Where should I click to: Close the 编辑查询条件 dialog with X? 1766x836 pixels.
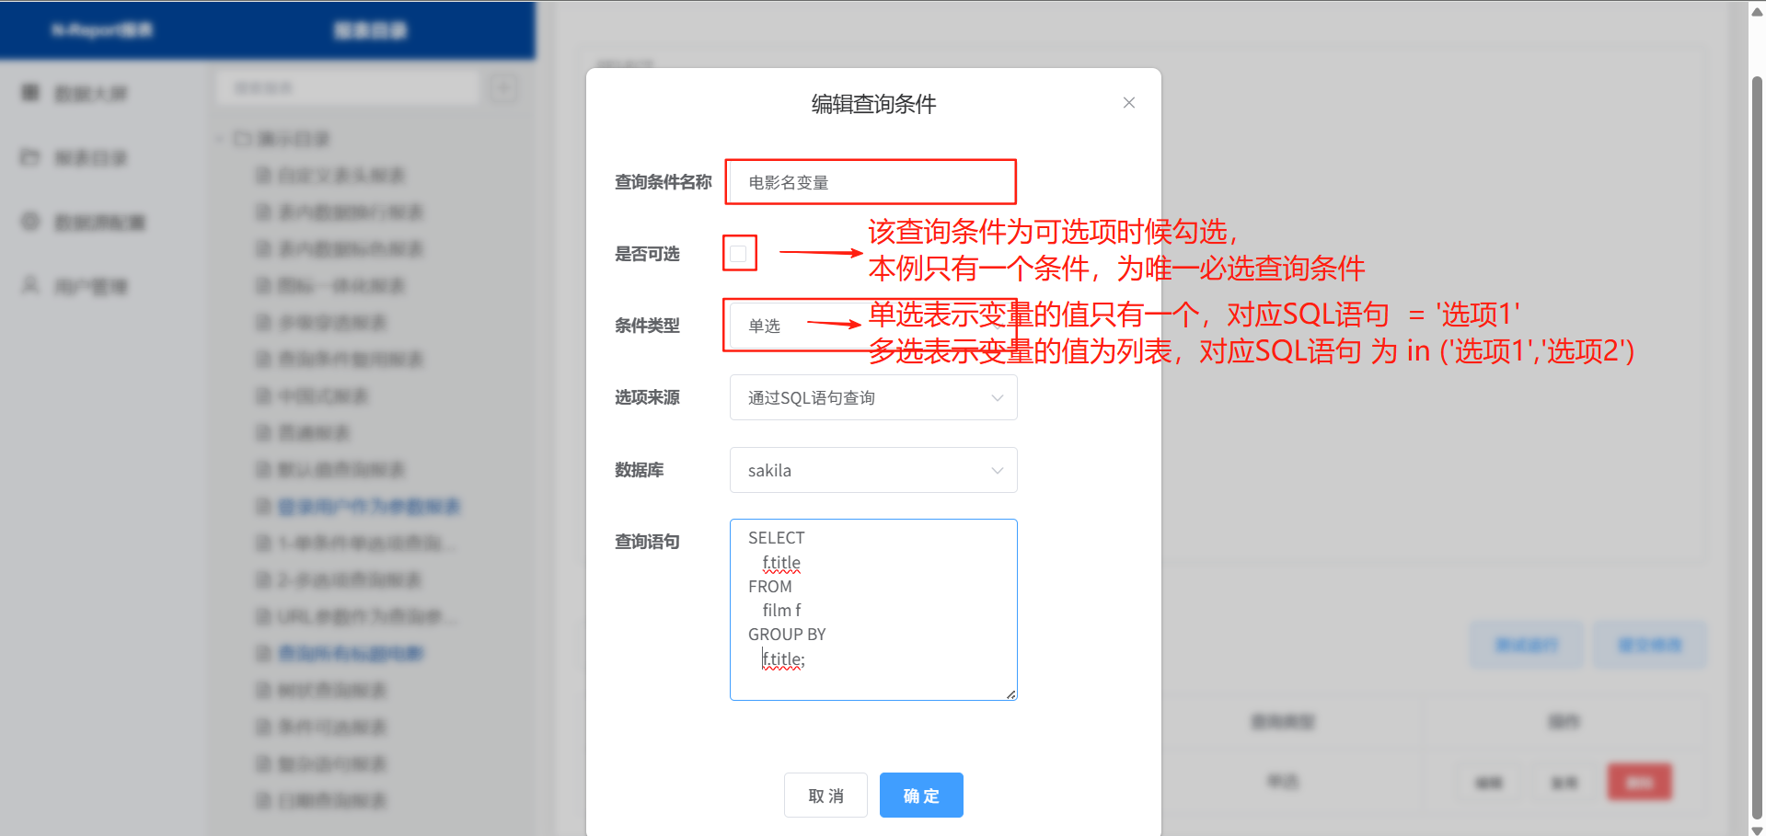point(1128,103)
